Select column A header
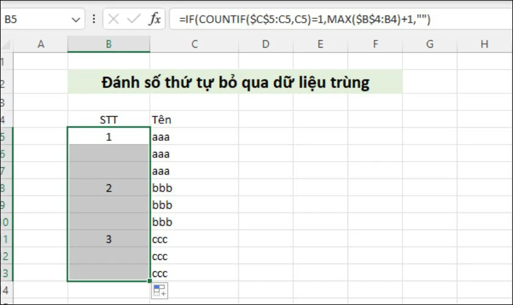 click(40, 44)
